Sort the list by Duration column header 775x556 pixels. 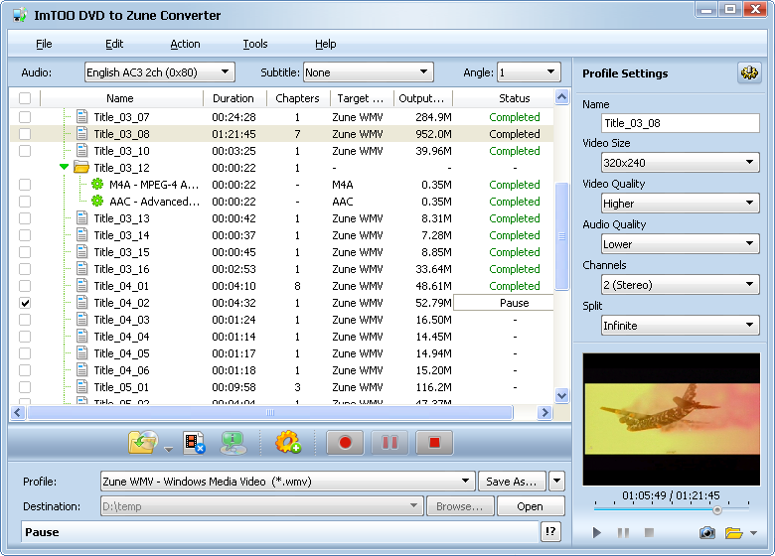pyautogui.click(x=233, y=98)
